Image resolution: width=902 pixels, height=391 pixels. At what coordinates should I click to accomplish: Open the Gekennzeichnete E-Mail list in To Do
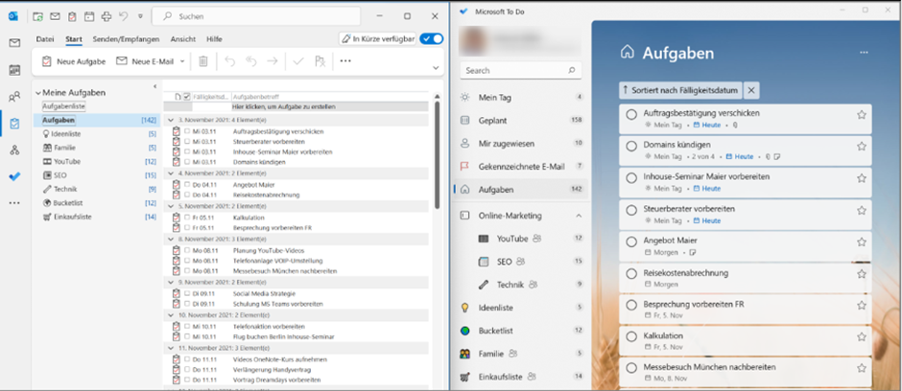[x=521, y=167]
